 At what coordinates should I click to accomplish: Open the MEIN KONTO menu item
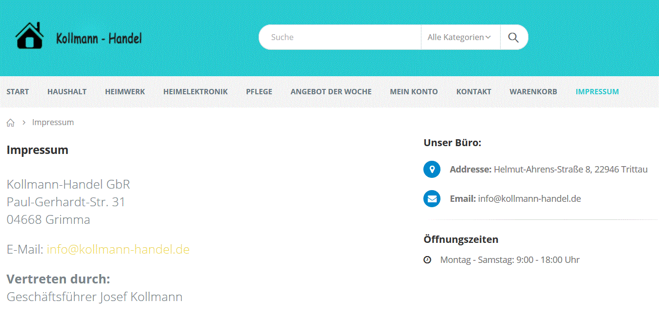[x=414, y=91]
